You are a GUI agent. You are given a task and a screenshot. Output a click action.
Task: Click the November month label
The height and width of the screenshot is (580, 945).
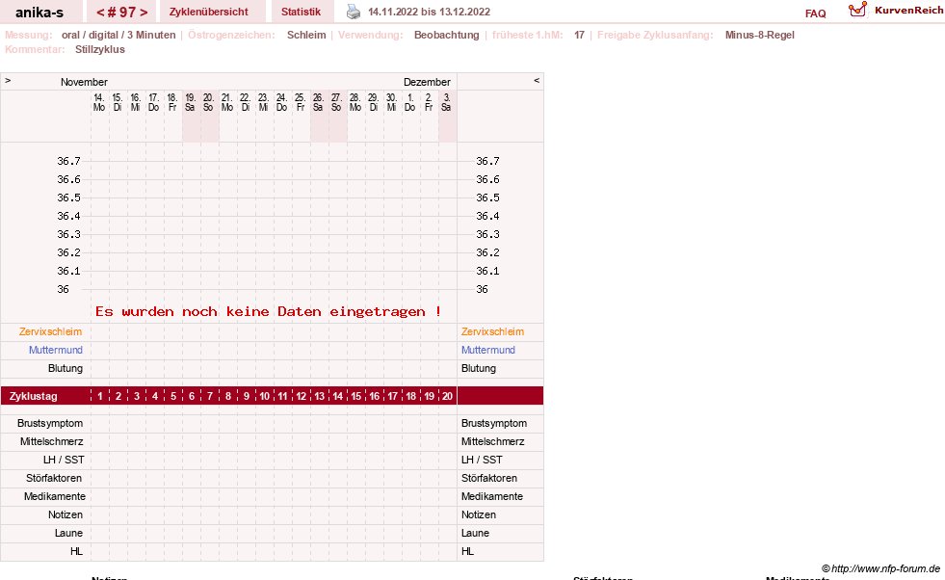point(84,82)
